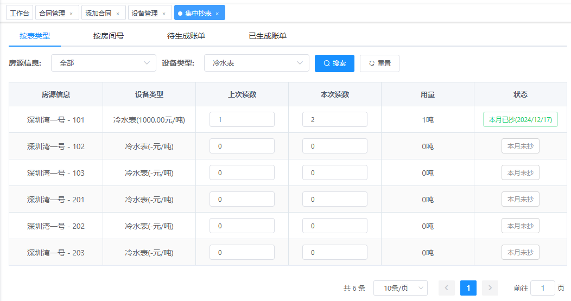Image resolution: width=571 pixels, height=301 pixels.
Task: Open the 待生成账单 tab
Action: (x=186, y=36)
